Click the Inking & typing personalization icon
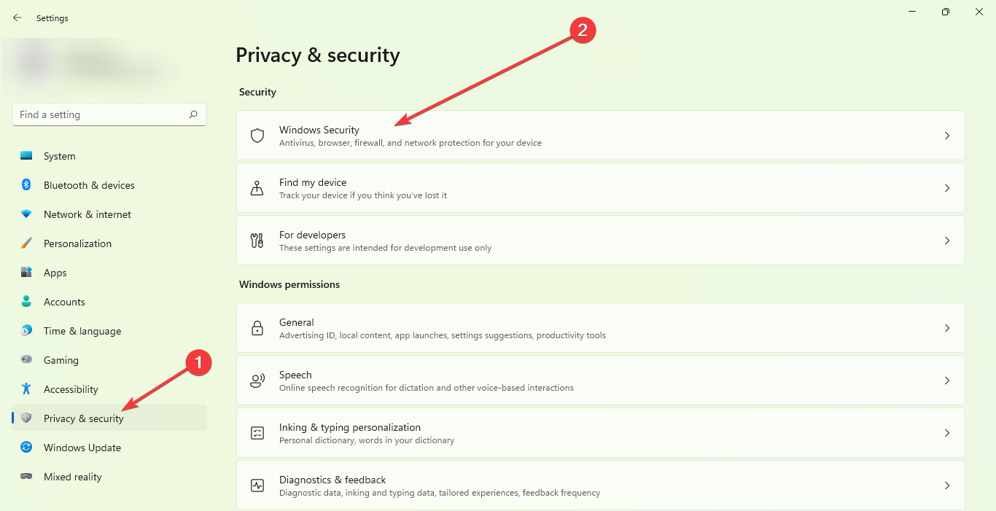The width and height of the screenshot is (996, 511). pos(257,433)
